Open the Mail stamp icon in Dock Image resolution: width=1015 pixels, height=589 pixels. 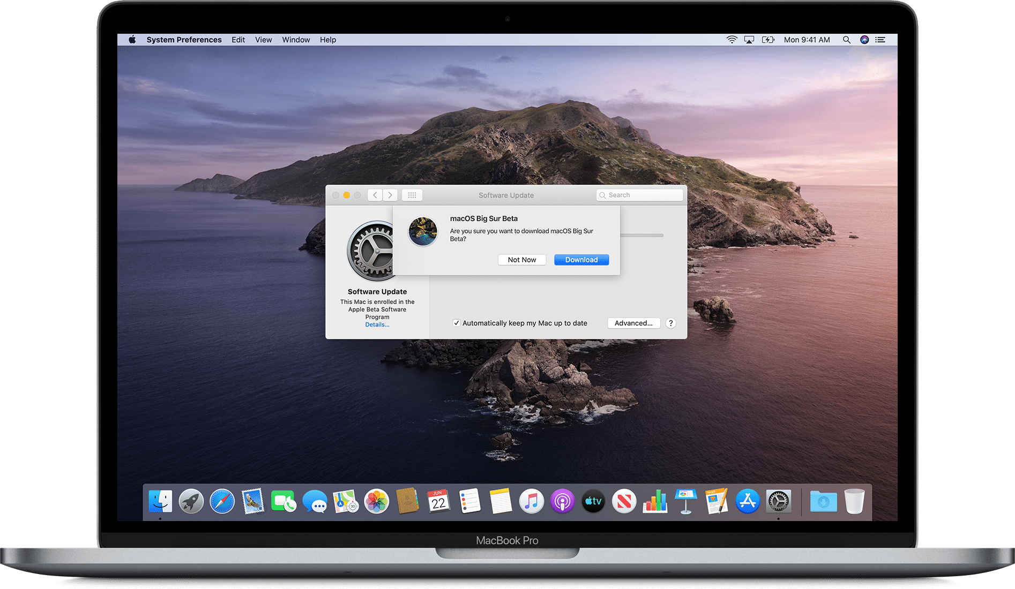click(x=253, y=502)
